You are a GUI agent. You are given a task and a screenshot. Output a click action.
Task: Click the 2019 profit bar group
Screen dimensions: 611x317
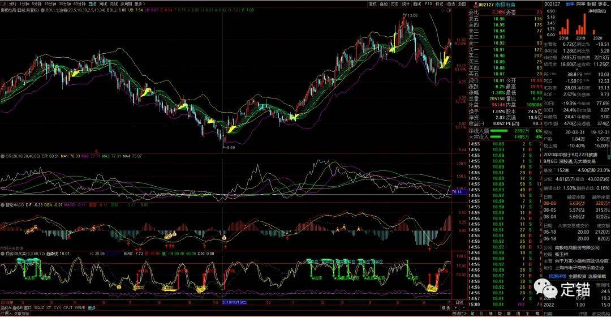click(581, 24)
